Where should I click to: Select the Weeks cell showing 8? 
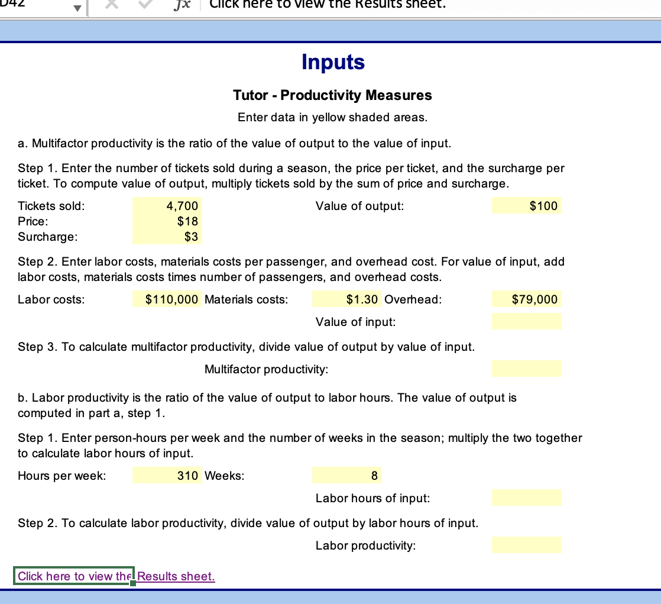(x=346, y=475)
